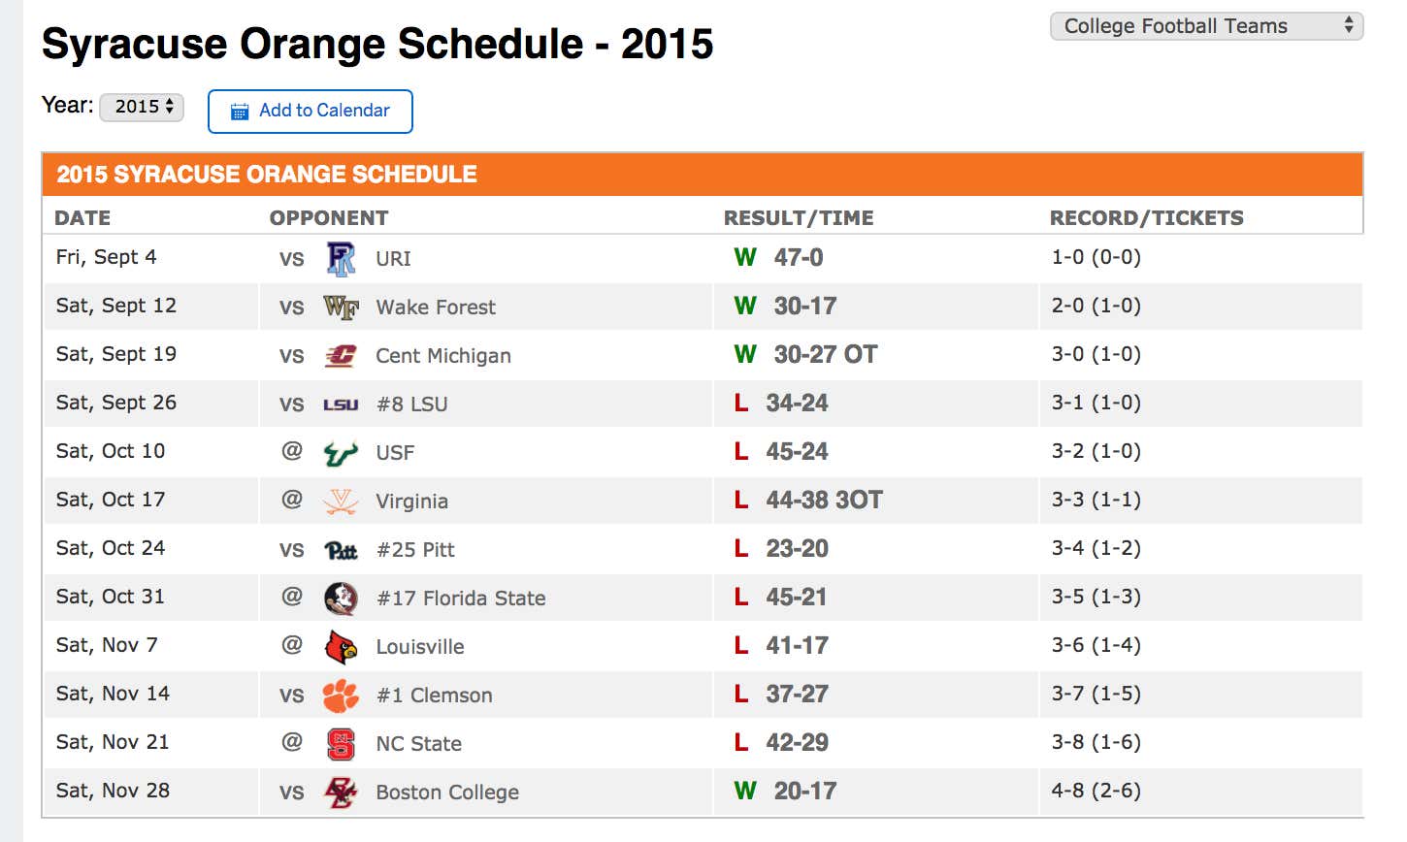Screen dimensions: 1407x842
Task: Click the Florida State Seminoles logo
Action: [341, 599]
